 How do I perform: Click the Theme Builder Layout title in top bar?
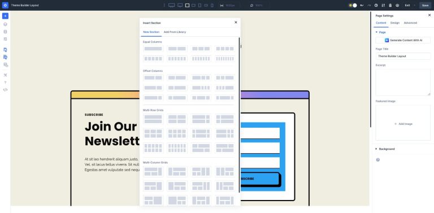(x=25, y=5)
